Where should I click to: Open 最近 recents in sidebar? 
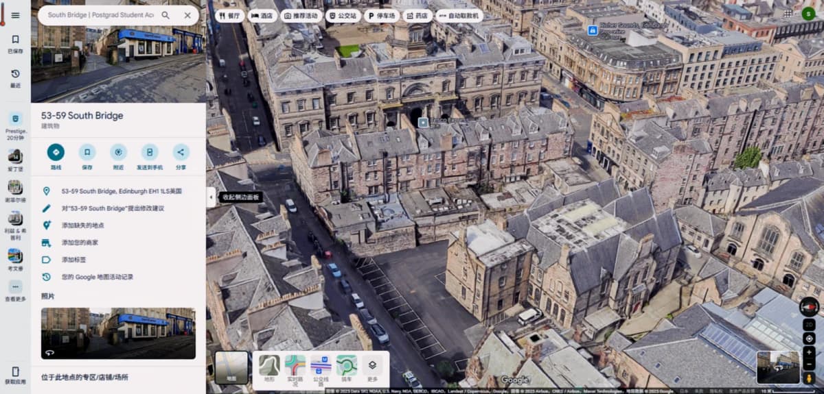(x=15, y=77)
